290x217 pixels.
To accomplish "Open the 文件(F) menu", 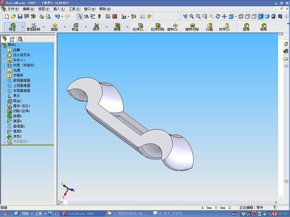I will click(x=13, y=9).
